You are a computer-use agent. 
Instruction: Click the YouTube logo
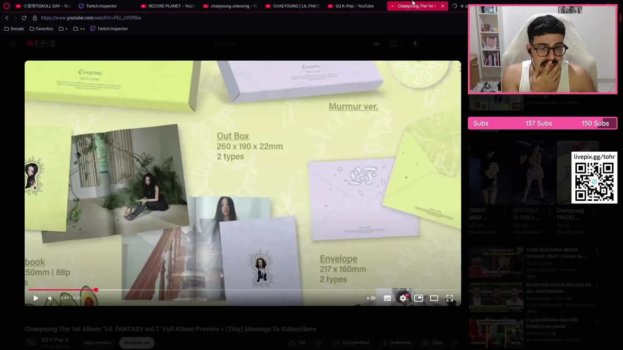(x=41, y=44)
